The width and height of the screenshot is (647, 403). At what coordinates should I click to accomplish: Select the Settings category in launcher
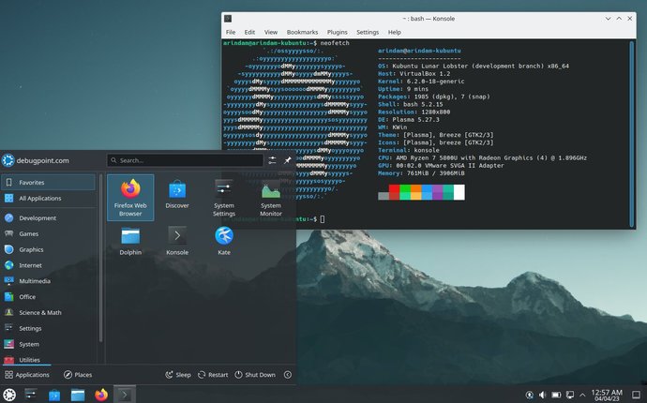[x=48, y=328]
